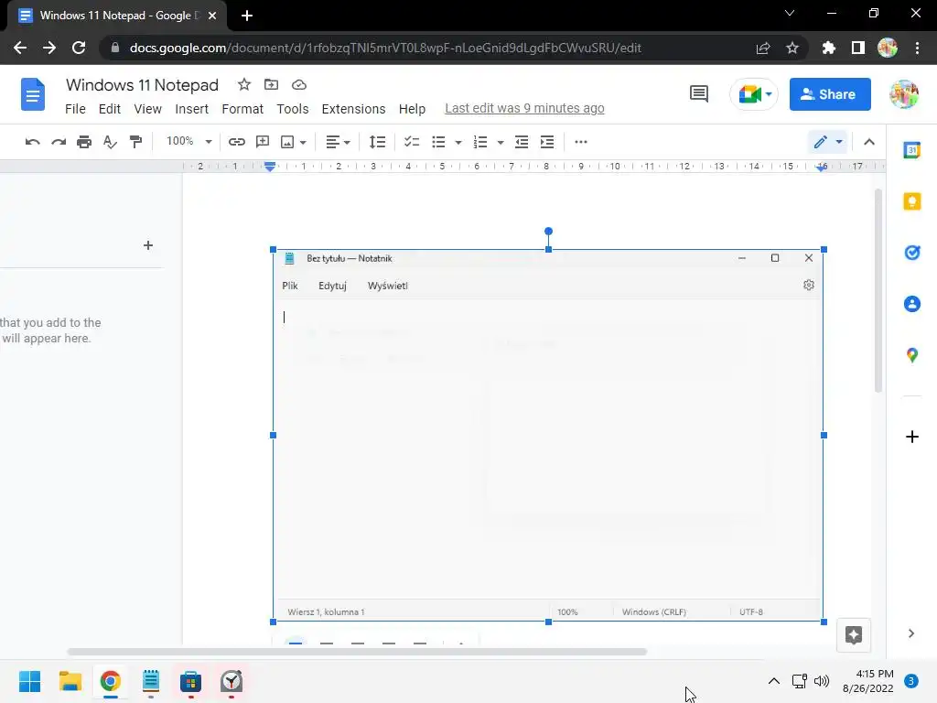The image size is (937, 703).
Task: Click the Insert image icon
Action: coord(287,142)
